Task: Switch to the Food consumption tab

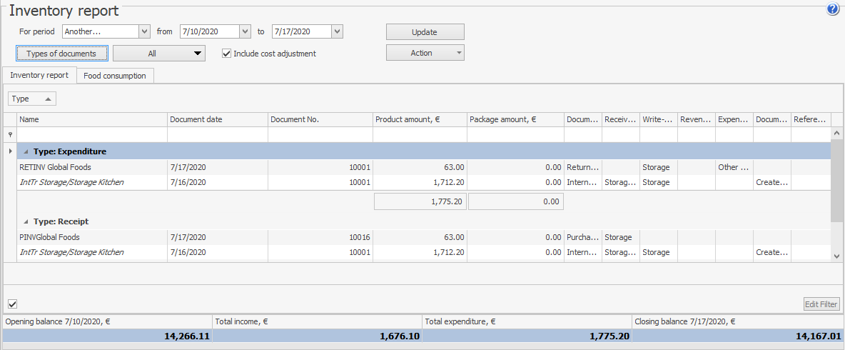Action: (x=114, y=76)
